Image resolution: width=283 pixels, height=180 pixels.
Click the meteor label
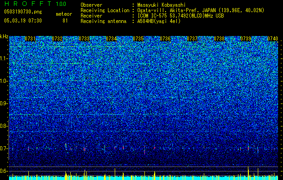[64, 14]
